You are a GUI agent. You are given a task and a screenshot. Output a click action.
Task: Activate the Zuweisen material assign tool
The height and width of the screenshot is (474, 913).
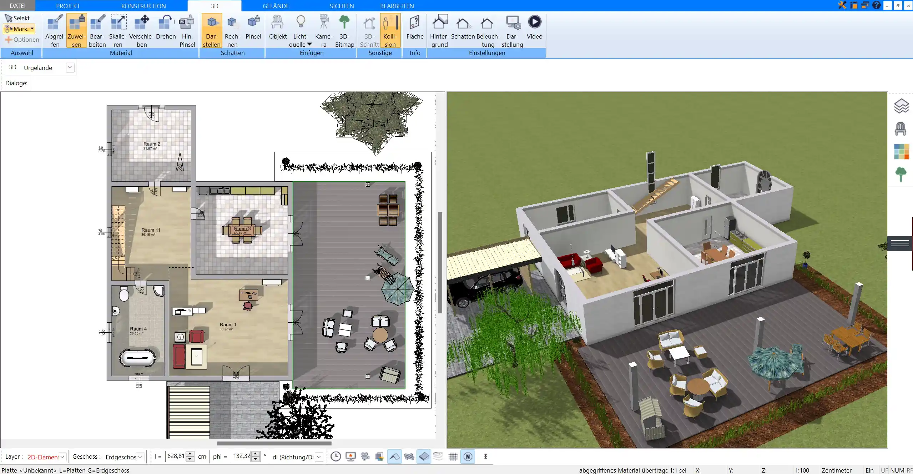tap(76, 31)
